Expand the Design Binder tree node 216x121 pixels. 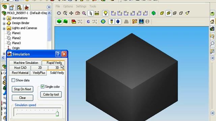click(x=4, y=24)
